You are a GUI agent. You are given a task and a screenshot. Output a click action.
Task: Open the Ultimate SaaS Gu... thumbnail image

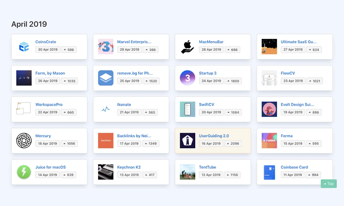tap(269, 47)
